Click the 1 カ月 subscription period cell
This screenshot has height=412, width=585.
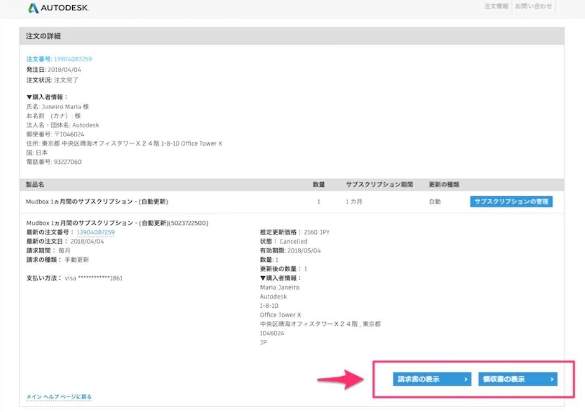tap(354, 202)
